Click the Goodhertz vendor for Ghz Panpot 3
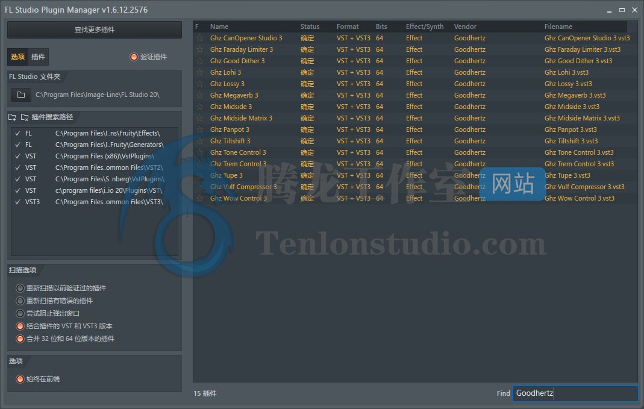This screenshot has width=644, height=409. point(469,130)
